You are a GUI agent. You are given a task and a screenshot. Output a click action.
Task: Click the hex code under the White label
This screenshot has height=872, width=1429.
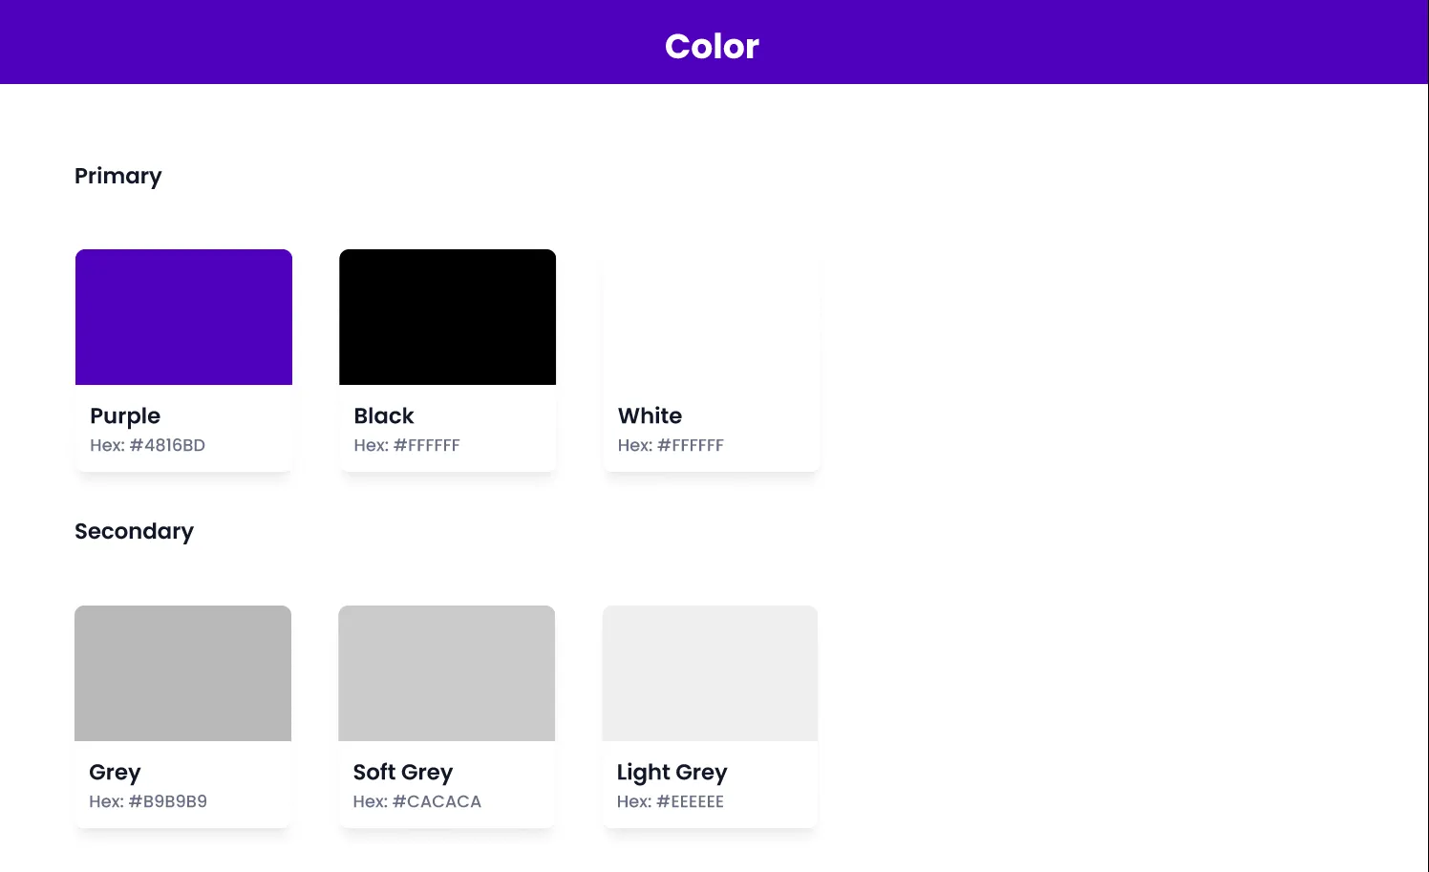(x=671, y=445)
